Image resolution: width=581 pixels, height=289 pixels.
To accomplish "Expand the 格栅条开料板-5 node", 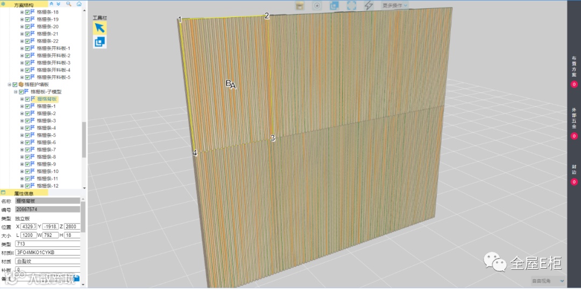I will (x=22, y=77).
